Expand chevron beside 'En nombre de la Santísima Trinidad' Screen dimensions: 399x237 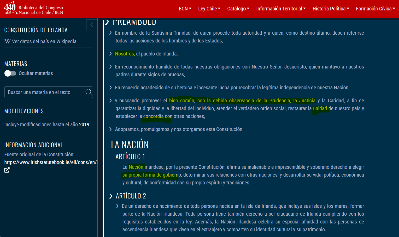pos(110,33)
